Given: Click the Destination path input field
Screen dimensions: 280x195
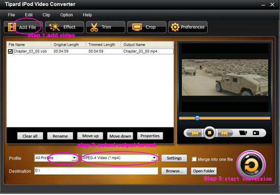Looking at the screenshot, I should coord(96,171).
